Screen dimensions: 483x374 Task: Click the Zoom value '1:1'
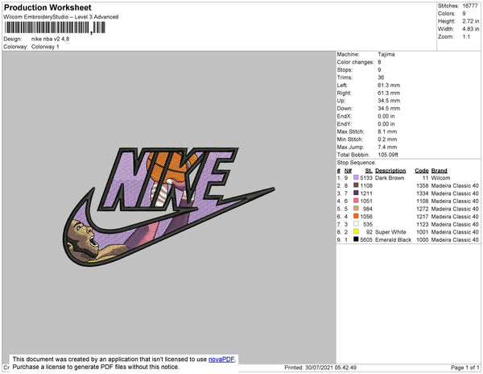(x=466, y=37)
